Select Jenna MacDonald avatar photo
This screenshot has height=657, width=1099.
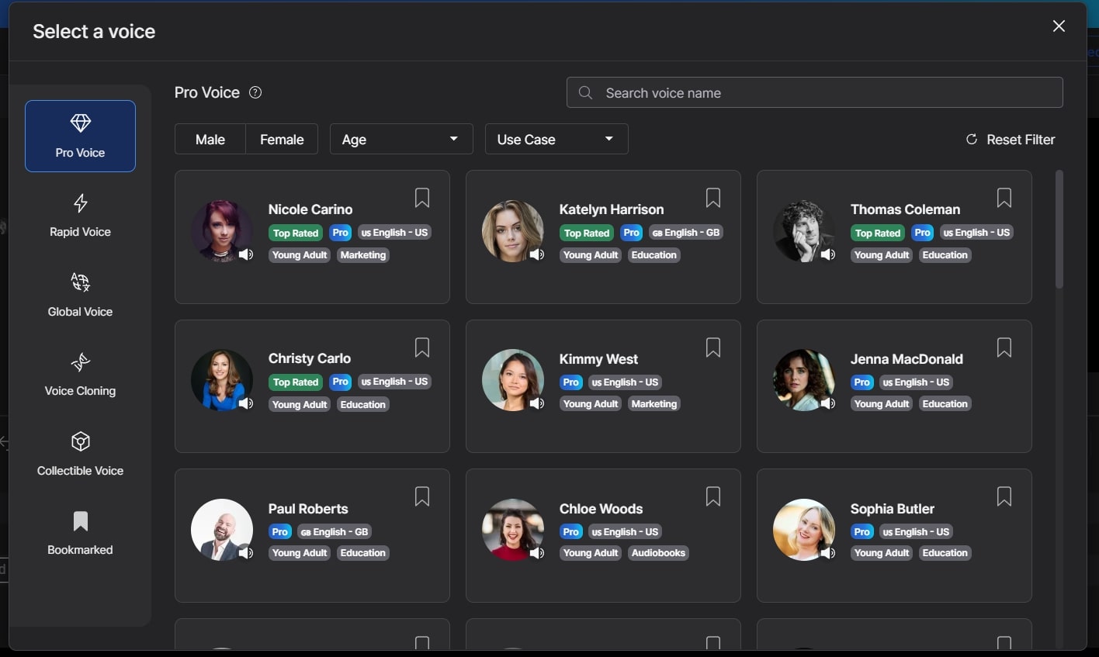click(804, 380)
